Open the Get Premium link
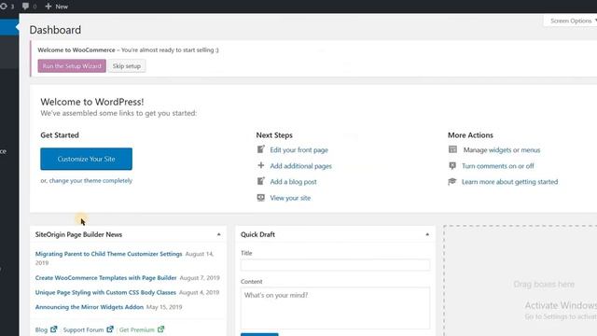The image size is (597, 336). 137,329
